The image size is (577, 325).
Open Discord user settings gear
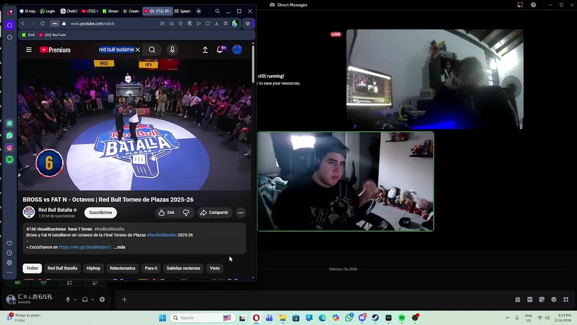[102, 299]
